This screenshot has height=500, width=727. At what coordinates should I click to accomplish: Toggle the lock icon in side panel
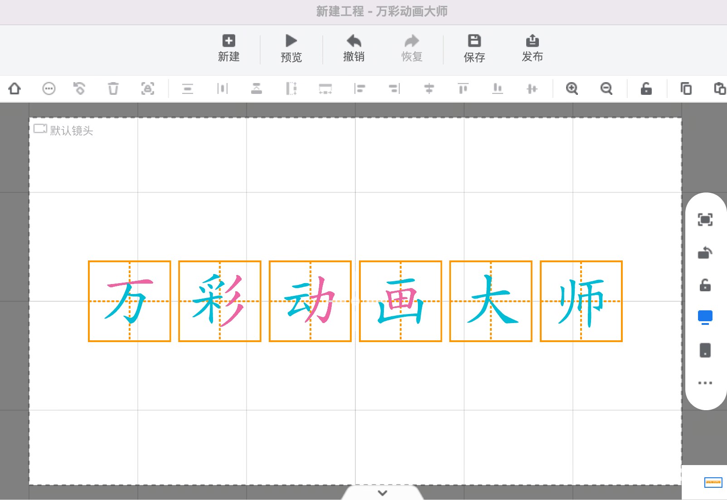click(705, 285)
